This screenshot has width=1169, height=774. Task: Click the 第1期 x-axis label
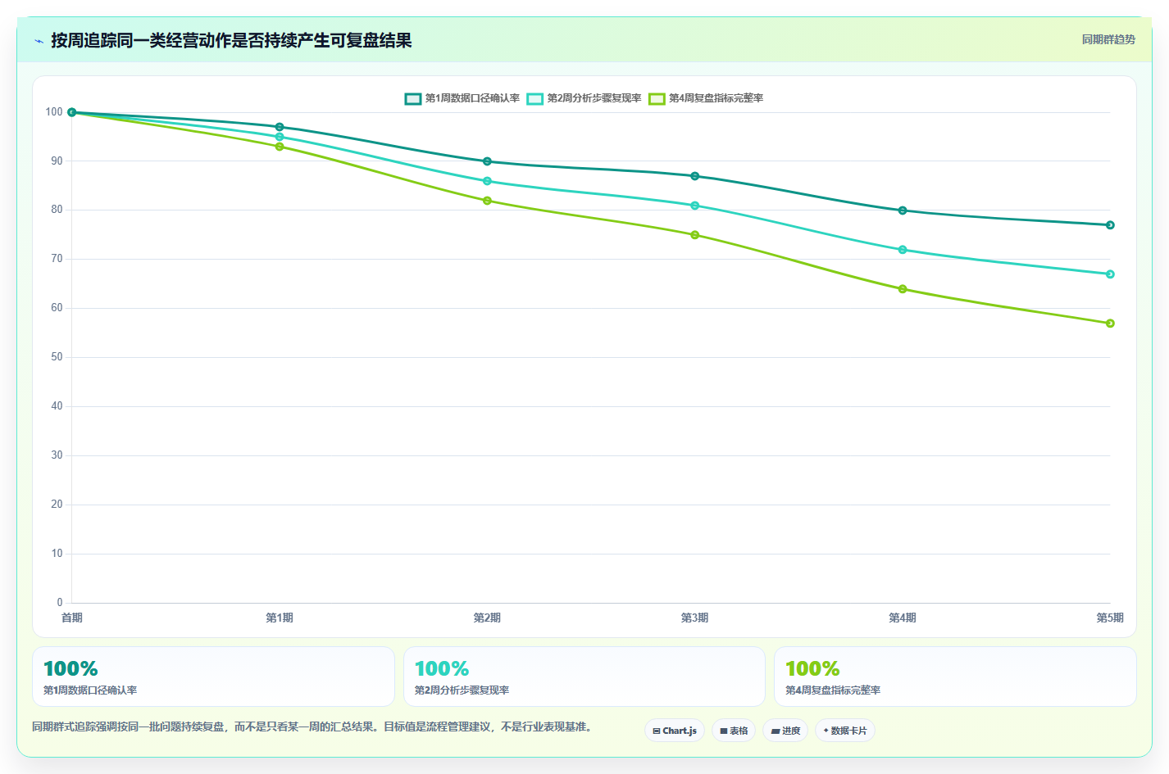pyautogui.click(x=280, y=618)
